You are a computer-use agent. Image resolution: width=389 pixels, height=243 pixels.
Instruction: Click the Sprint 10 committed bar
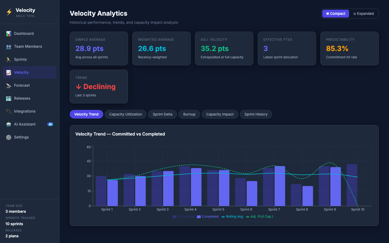(x=352, y=185)
